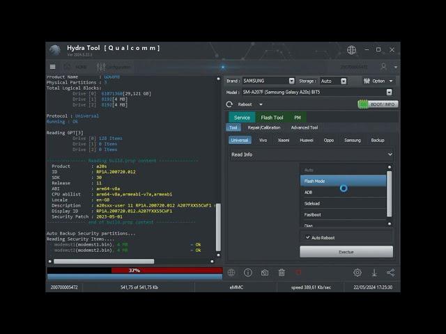Click the 541,75 of 541,75 Kb status
The image size is (446, 334).
click(x=139, y=287)
